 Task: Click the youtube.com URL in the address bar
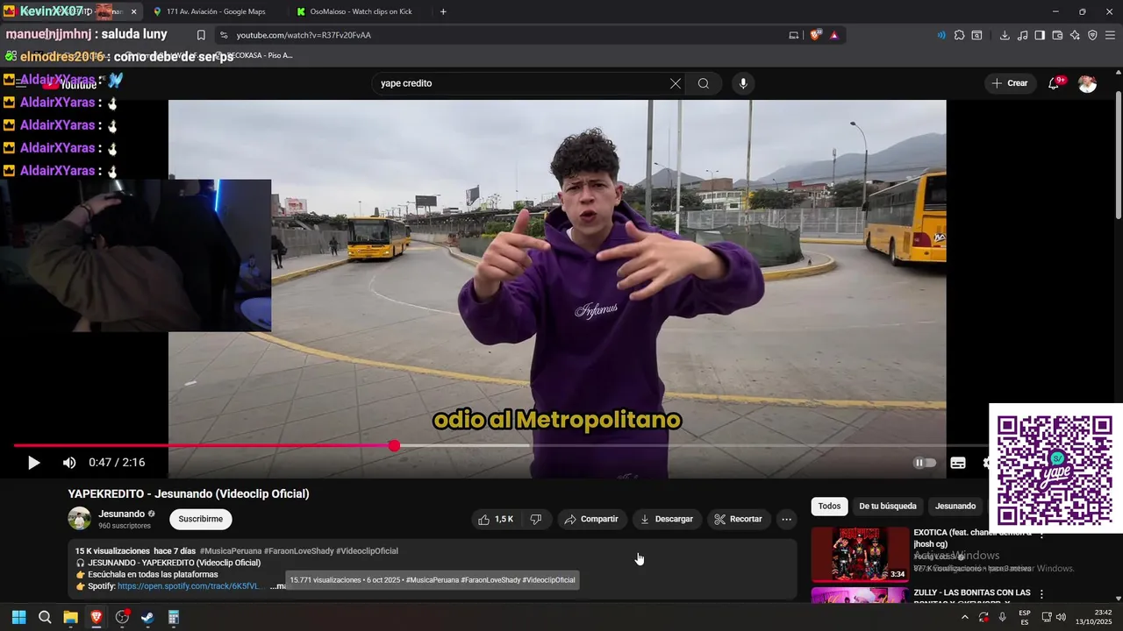click(x=304, y=35)
